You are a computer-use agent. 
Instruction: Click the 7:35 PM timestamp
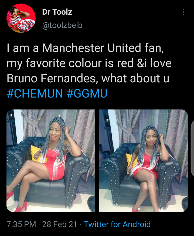[x=21, y=224]
